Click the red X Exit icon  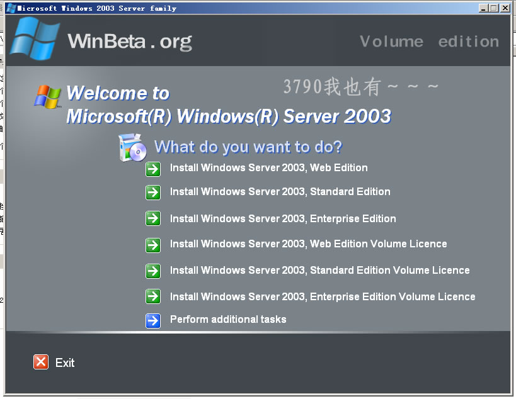[x=41, y=362]
